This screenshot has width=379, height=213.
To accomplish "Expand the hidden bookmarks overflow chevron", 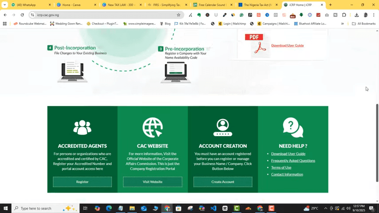I will click(342, 24).
